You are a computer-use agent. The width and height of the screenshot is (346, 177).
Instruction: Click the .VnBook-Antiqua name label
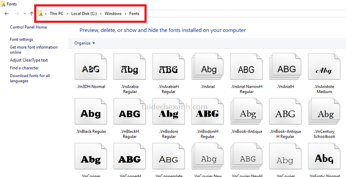pyautogui.click(x=247, y=131)
